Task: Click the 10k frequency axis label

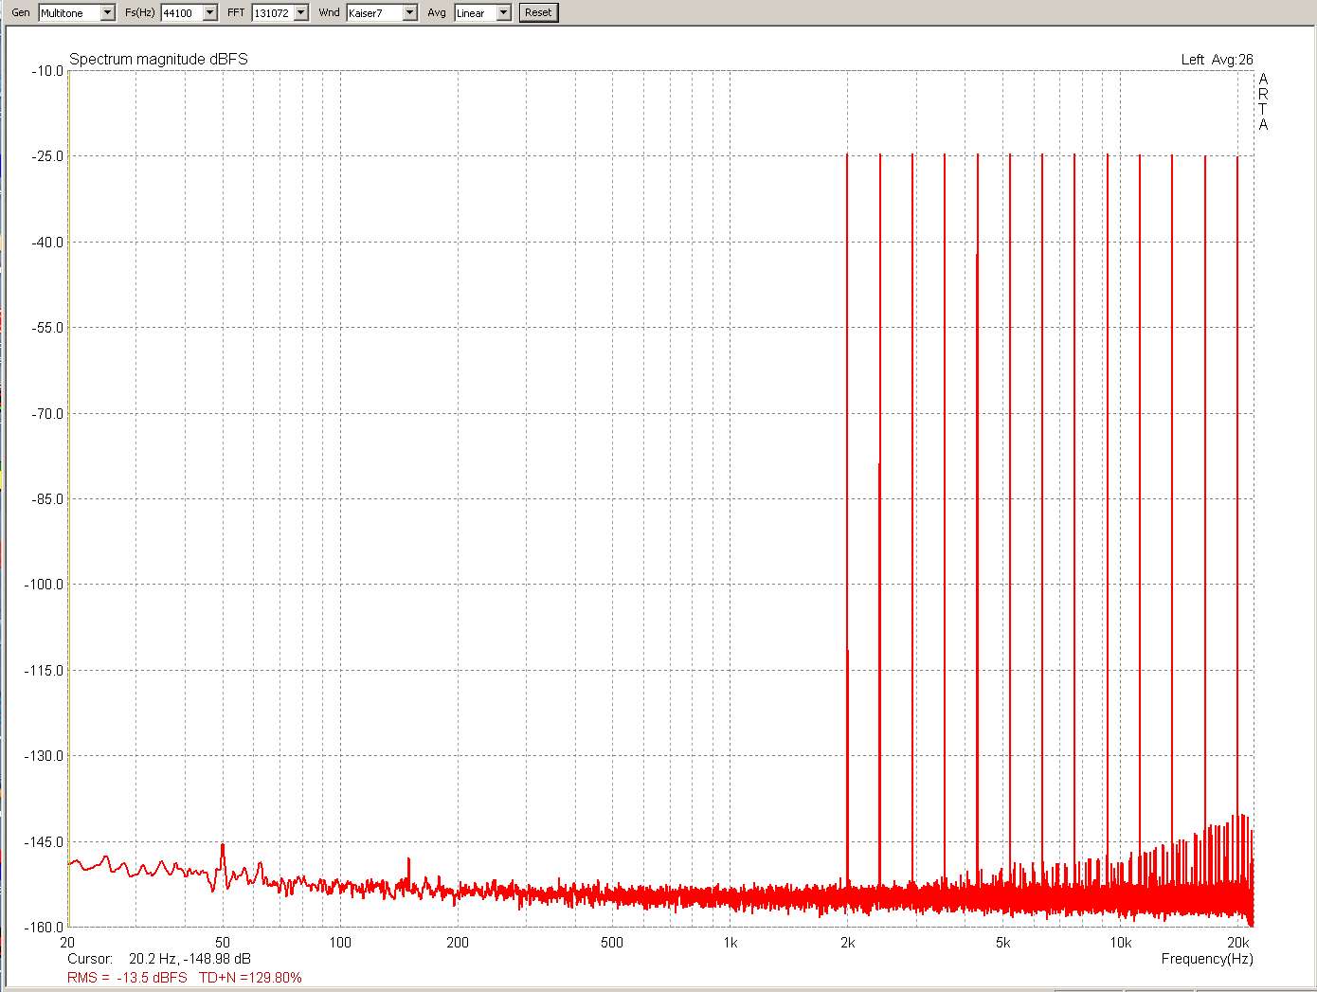Action: tap(1121, 943)
